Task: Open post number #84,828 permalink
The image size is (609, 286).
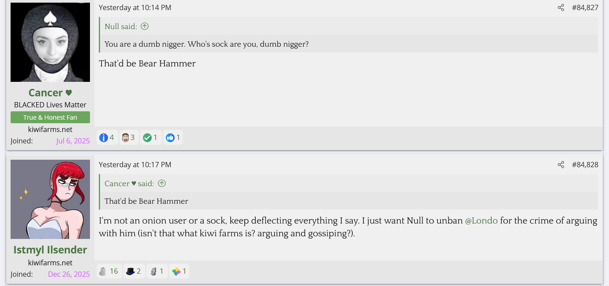Action: click(585, 165)
